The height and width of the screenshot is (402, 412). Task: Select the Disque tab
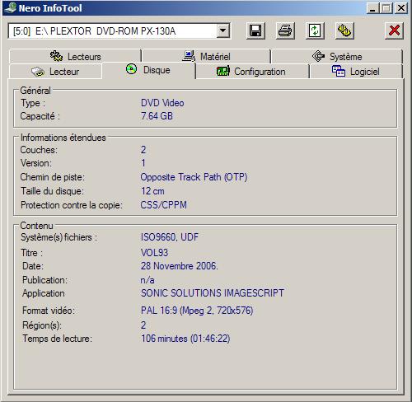pos(148,70)
